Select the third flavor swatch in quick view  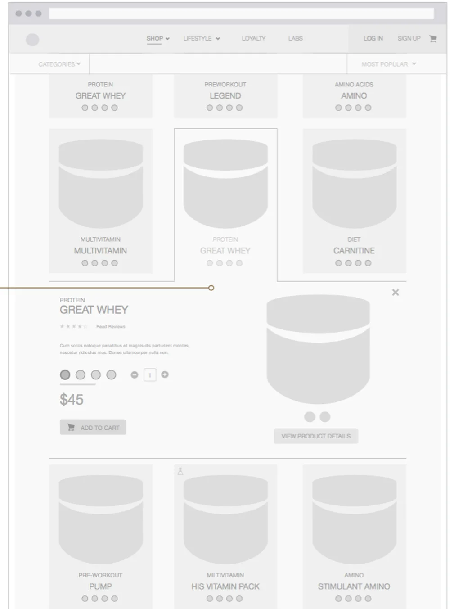pyautogui.click(x=96, y=374)
